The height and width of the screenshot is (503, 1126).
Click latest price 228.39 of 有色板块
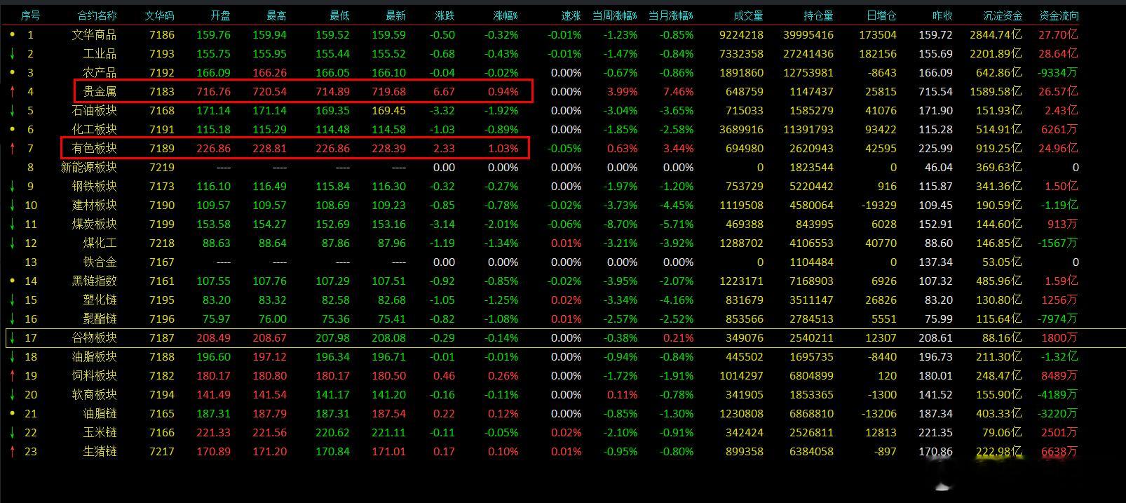(x=388, y=148)
